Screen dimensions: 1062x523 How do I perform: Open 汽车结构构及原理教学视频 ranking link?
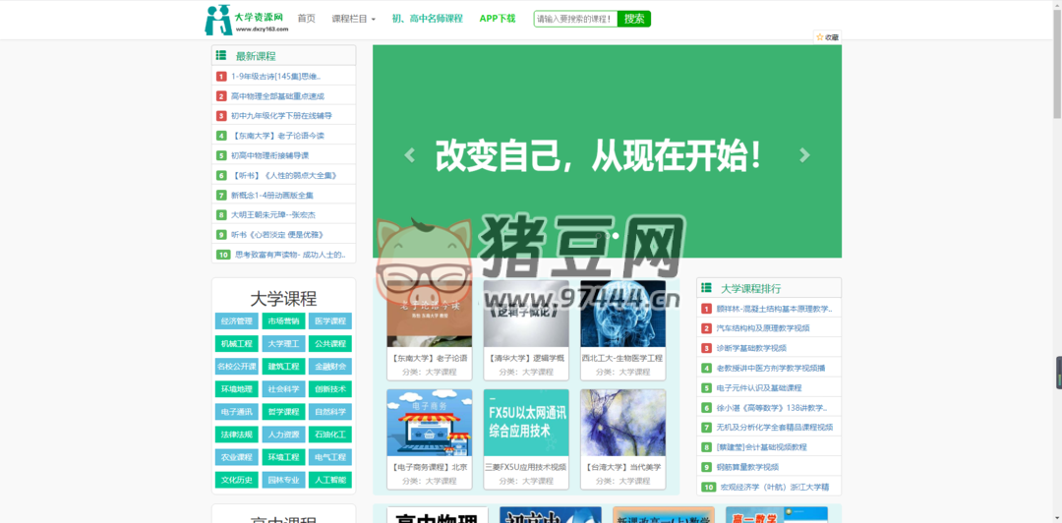point(763,328)
